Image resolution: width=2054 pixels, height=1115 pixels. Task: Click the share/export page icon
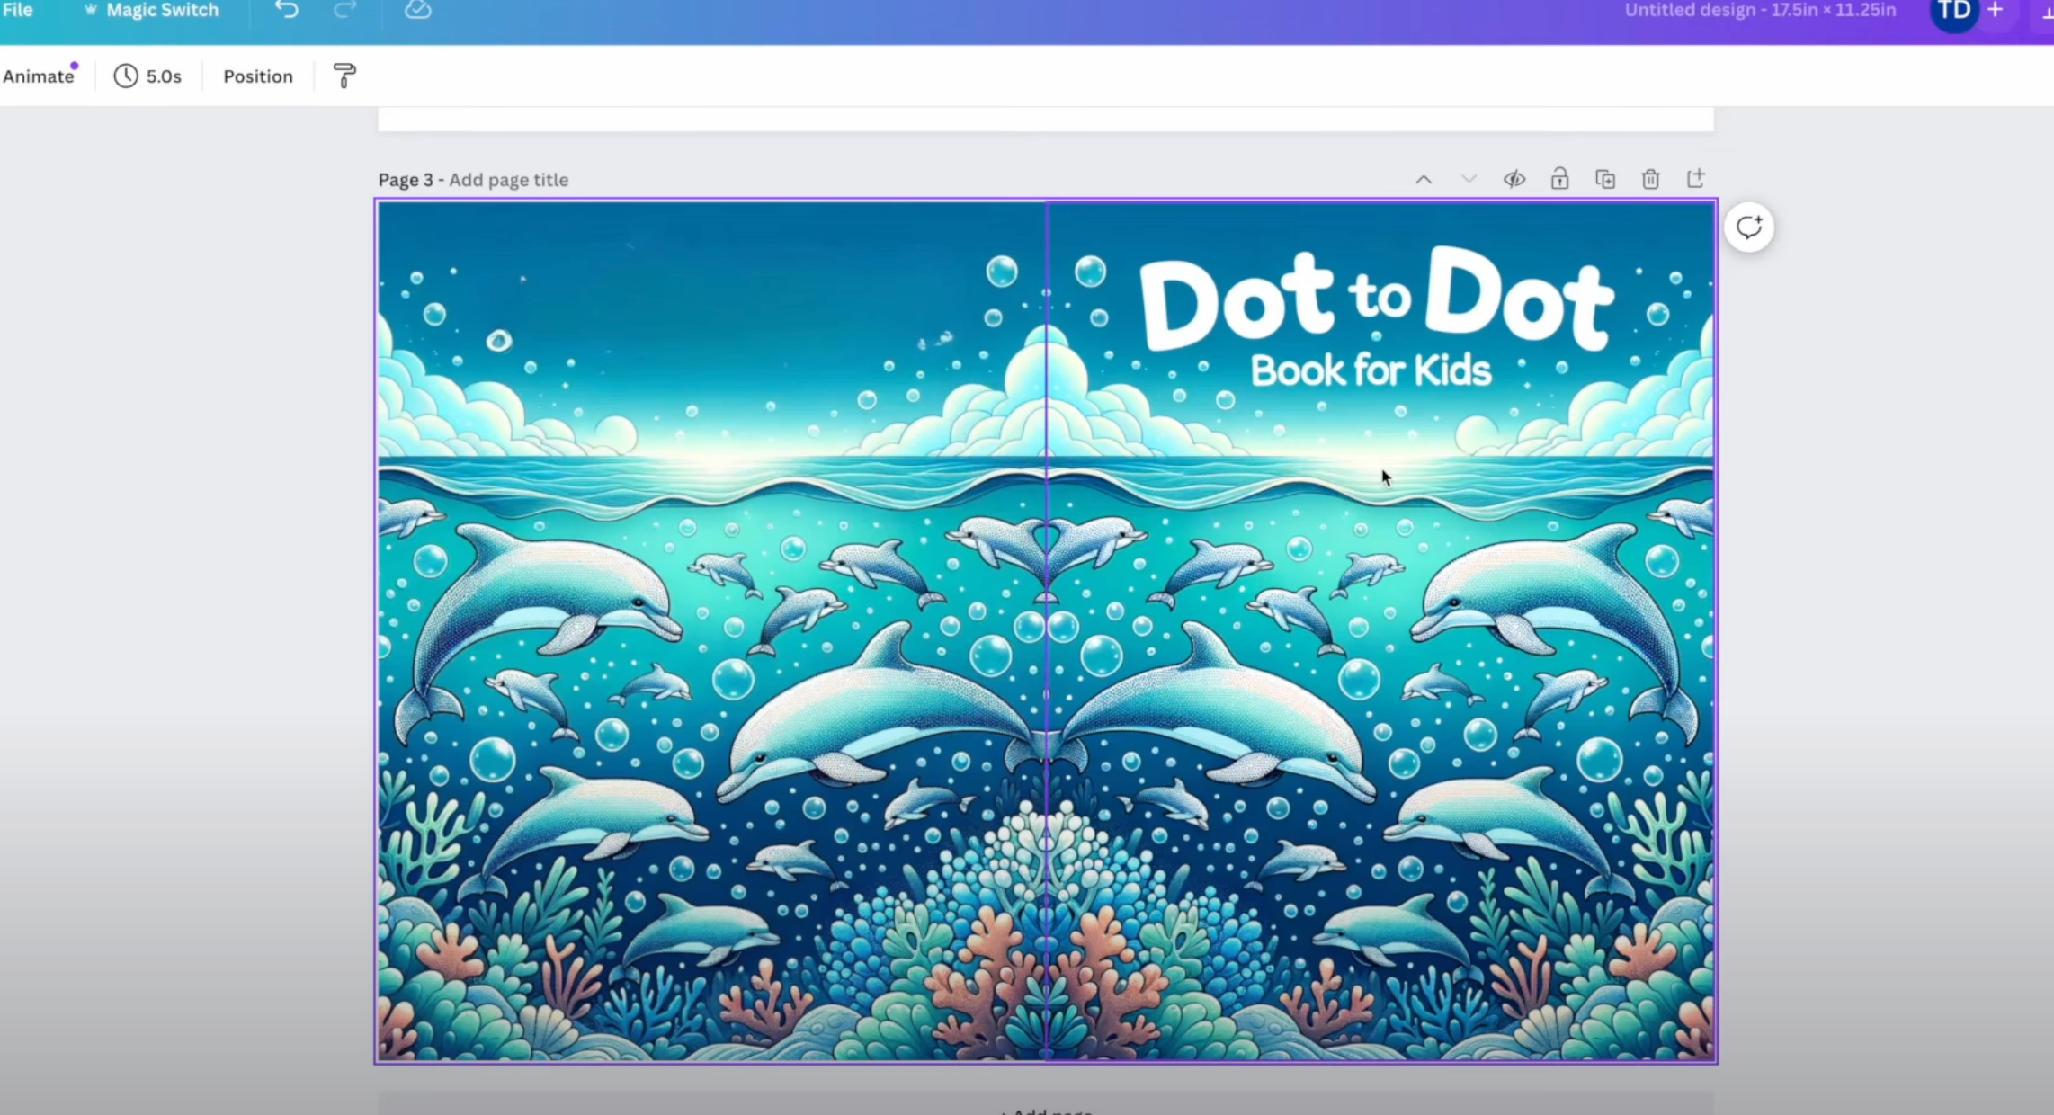coord(1699,179)
